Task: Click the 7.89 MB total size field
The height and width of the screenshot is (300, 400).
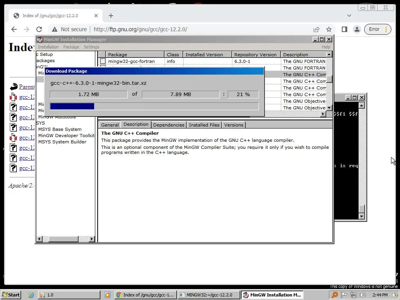Action: (180, 95)
